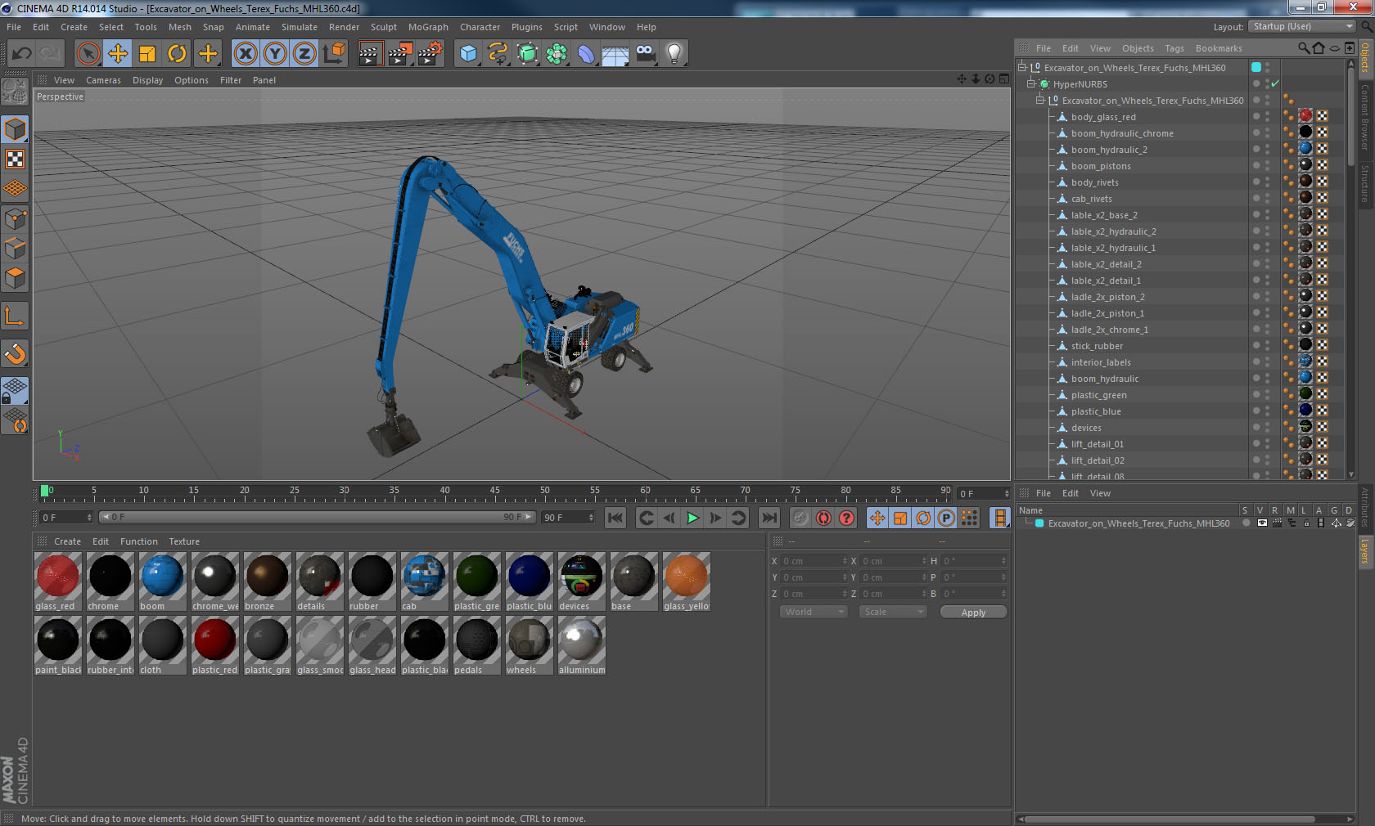Click Render Active View icon

(370, 54)
